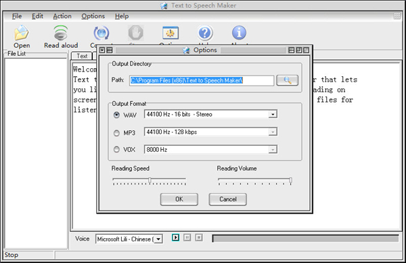Viewport: 406px width, 263px height.
Task: Select the VOX output format
Action: coord(116,150)
